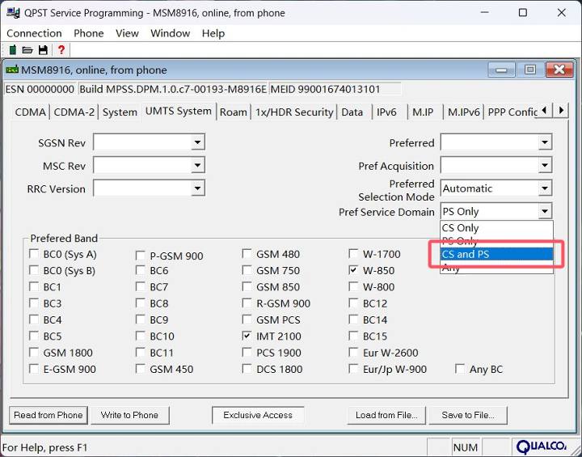
Task: Click the floppy disk save icon
Action: pos(44,49)
